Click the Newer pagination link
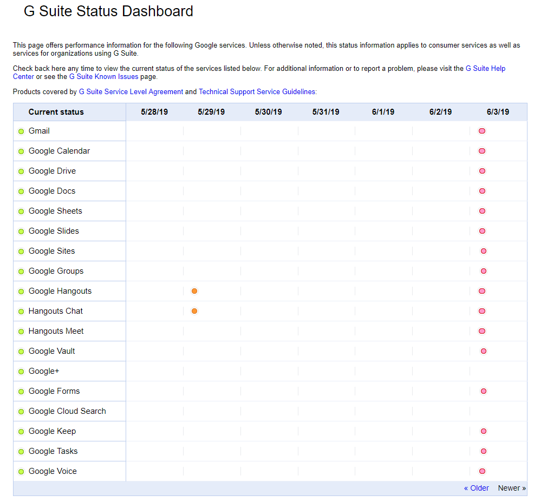Screen dimensions: 534x502 (511, 488)
